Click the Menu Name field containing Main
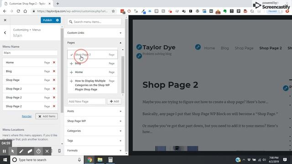Screen dimensions: 292x164 [x=30, y=53]
